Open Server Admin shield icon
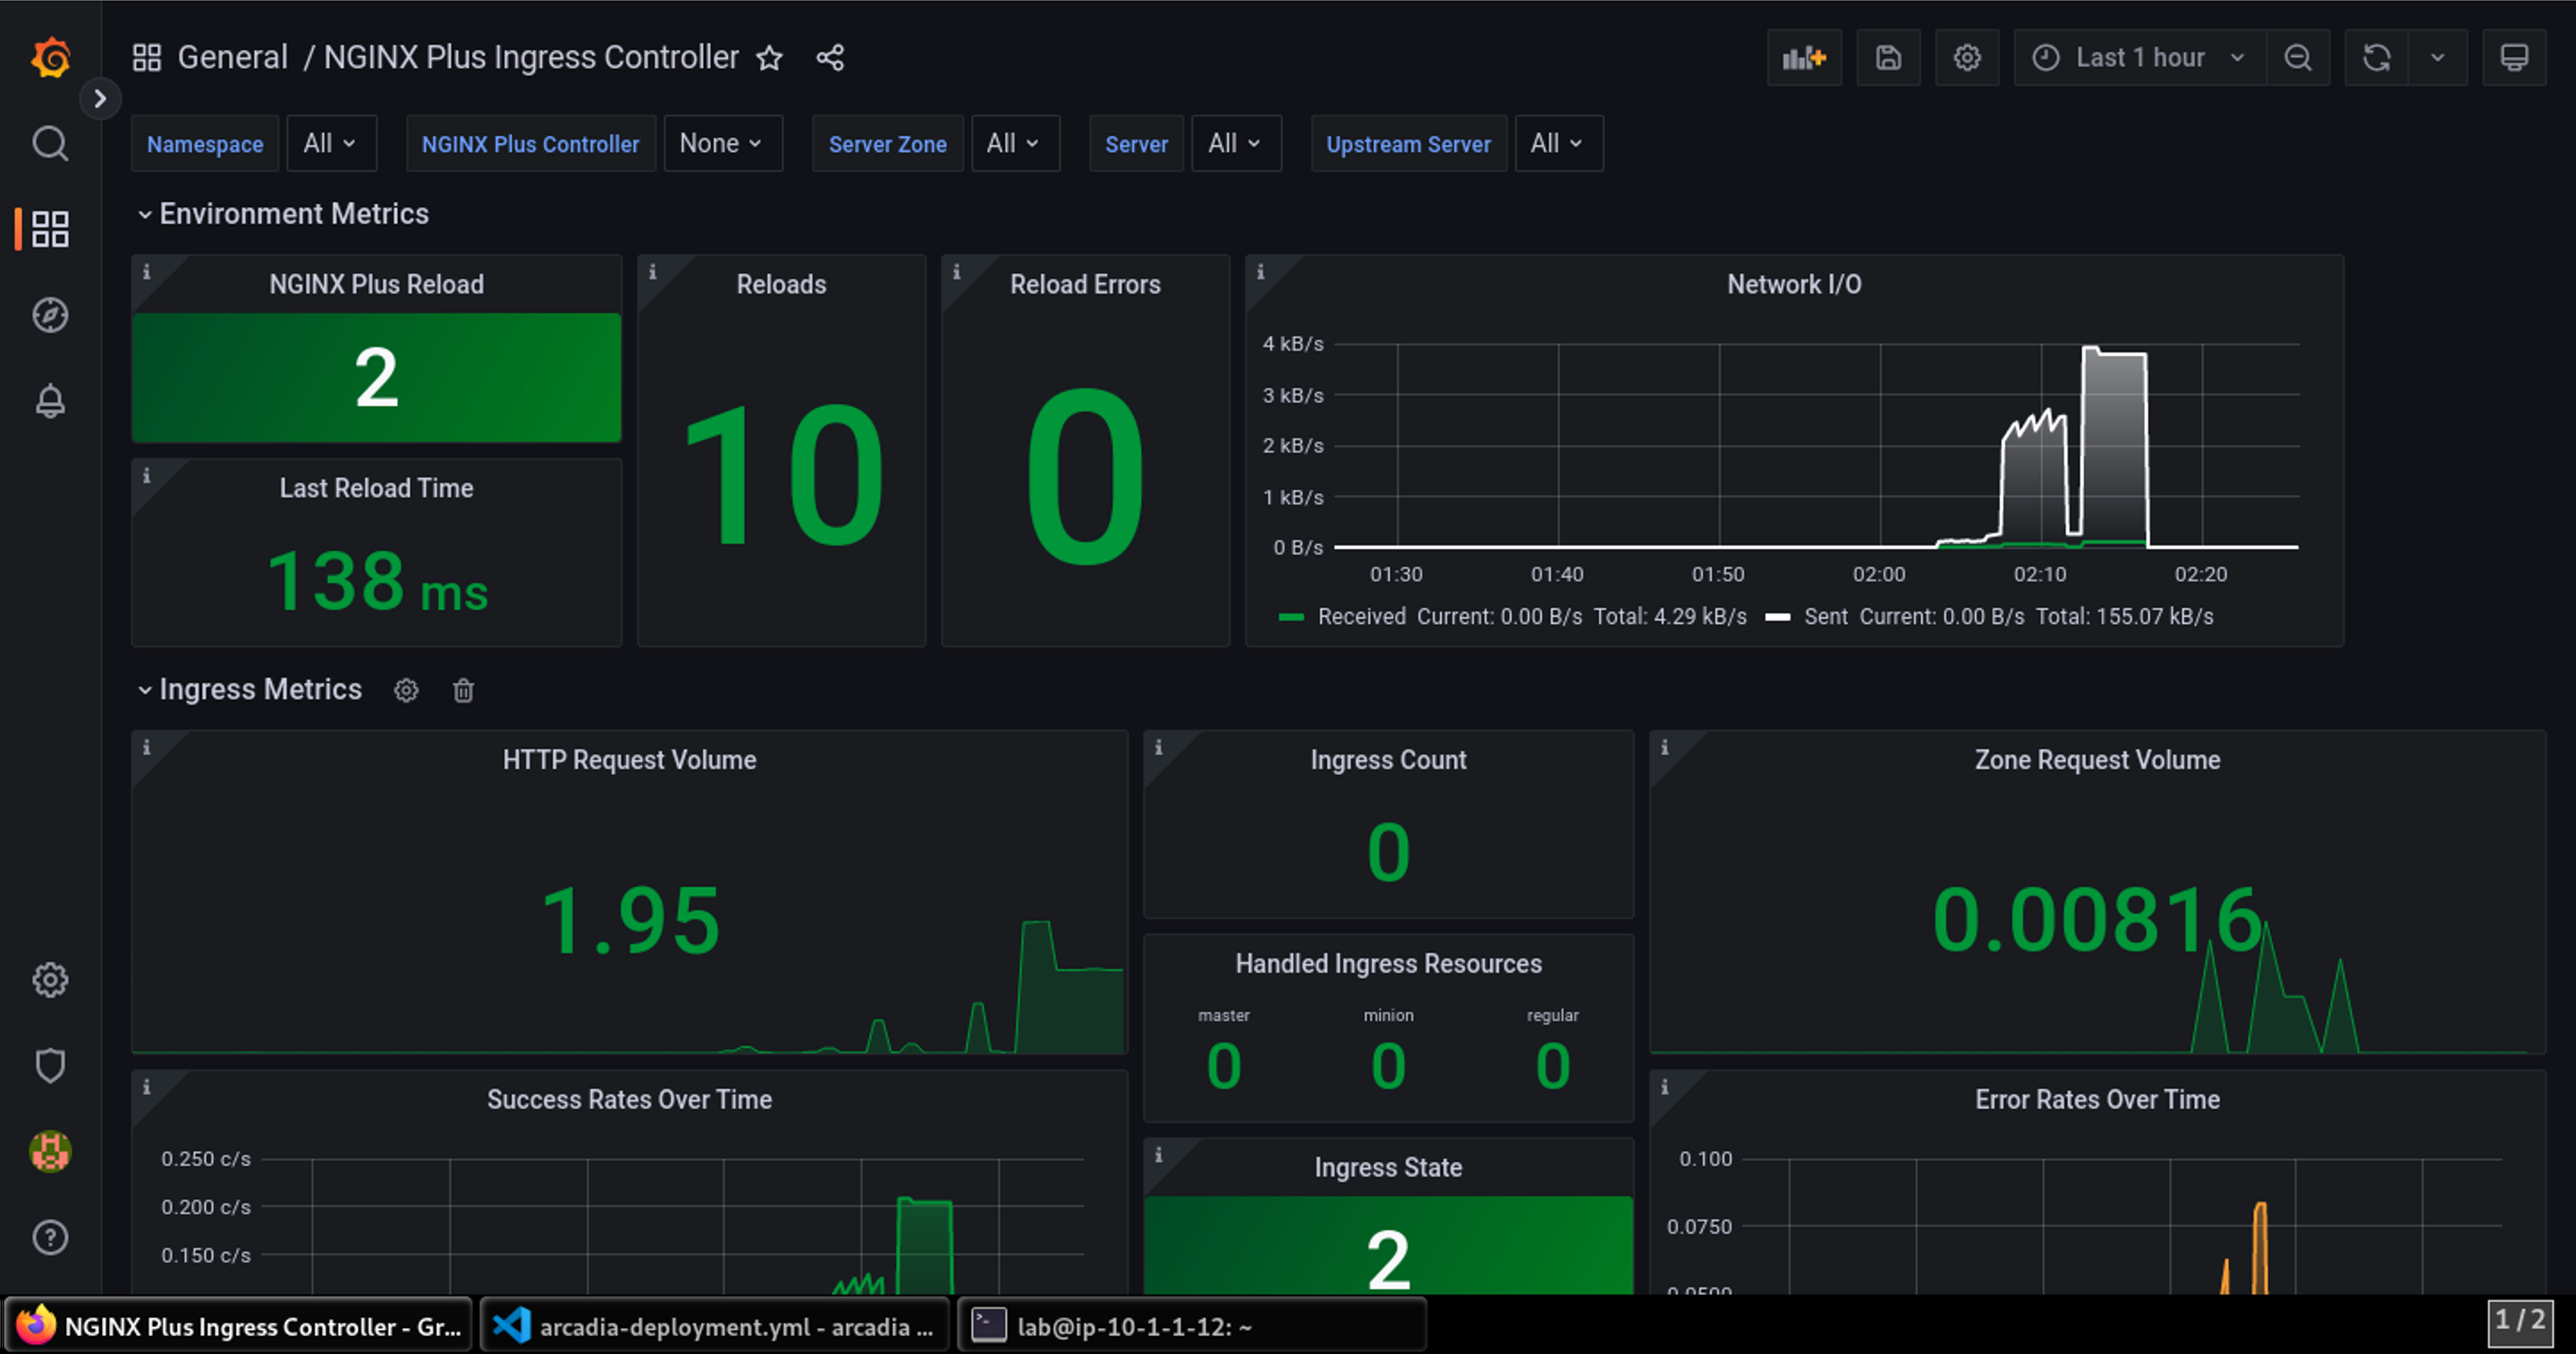 (50, 1066)
